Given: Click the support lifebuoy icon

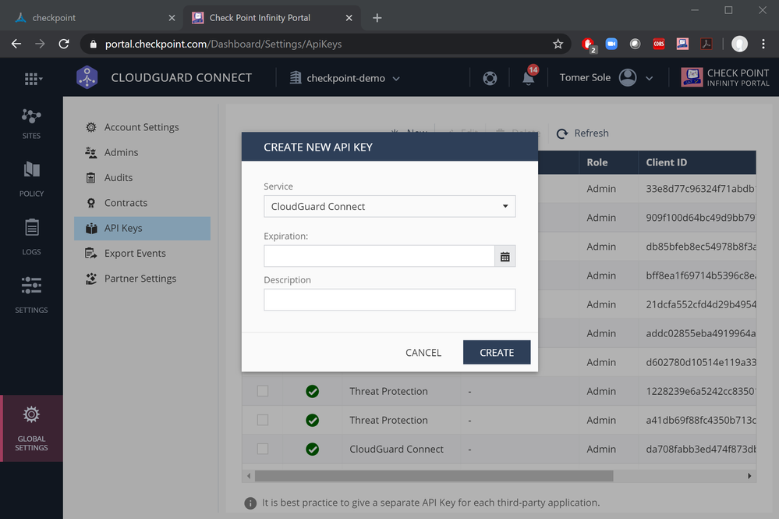Looking at the screenshot, I should [490, 78].
